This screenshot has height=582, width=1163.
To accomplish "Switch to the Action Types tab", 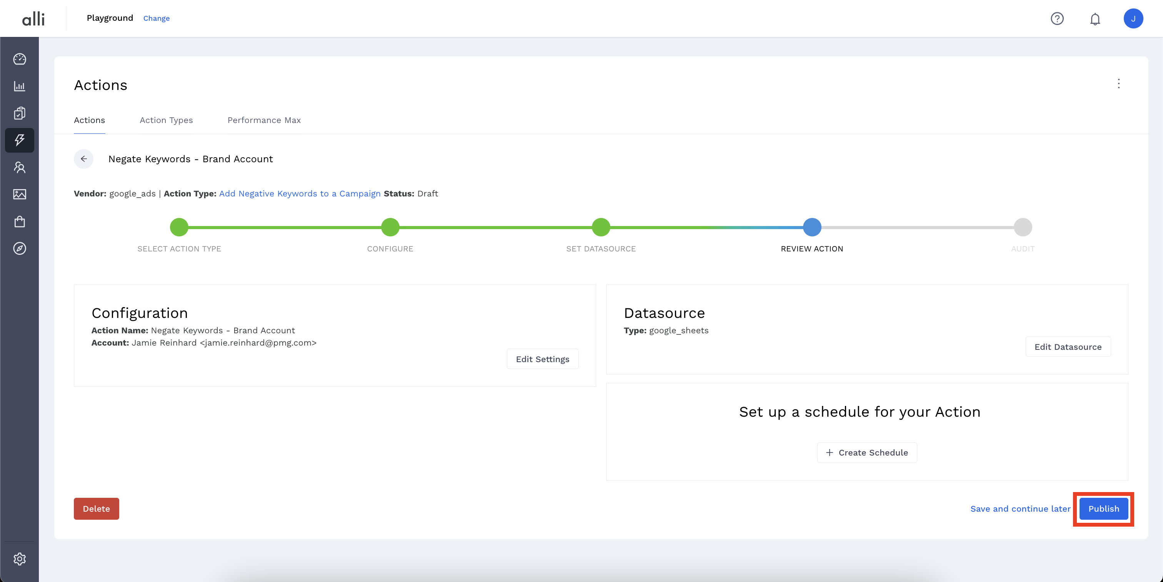I will [166, 120].
